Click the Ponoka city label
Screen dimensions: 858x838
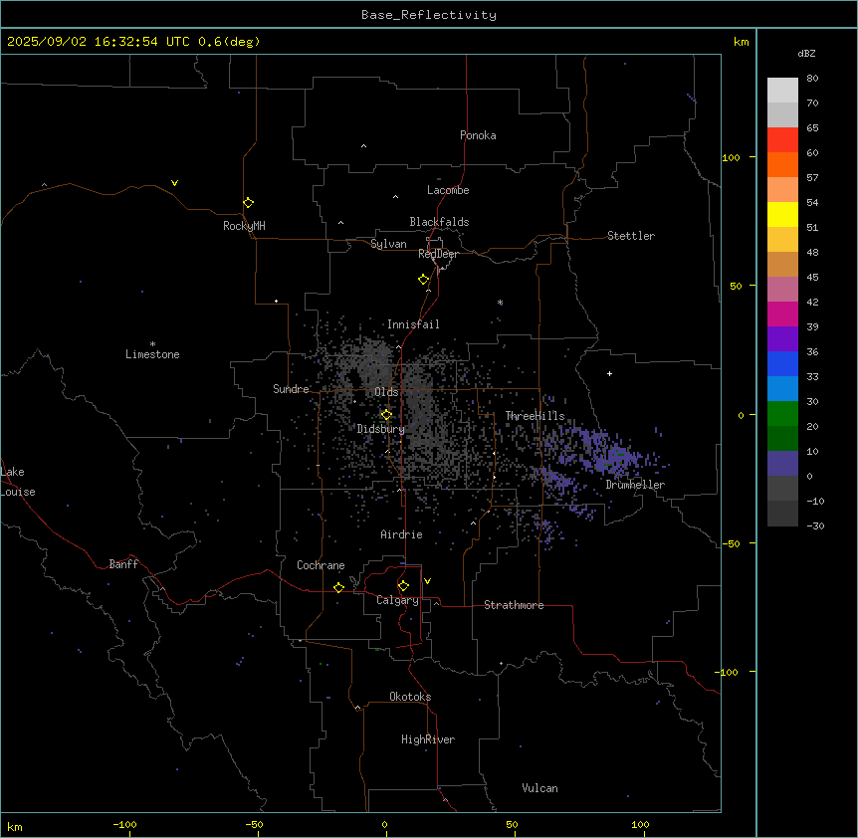(478, 135)
